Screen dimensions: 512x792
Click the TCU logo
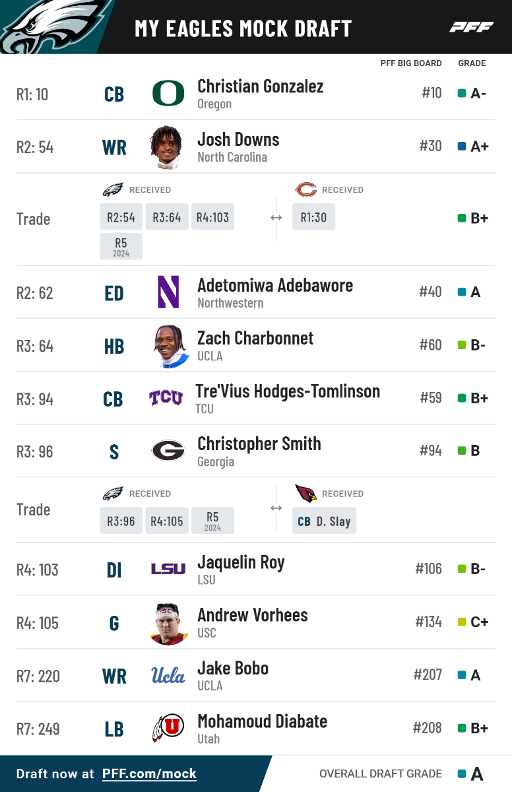click(x=166, y=398)
